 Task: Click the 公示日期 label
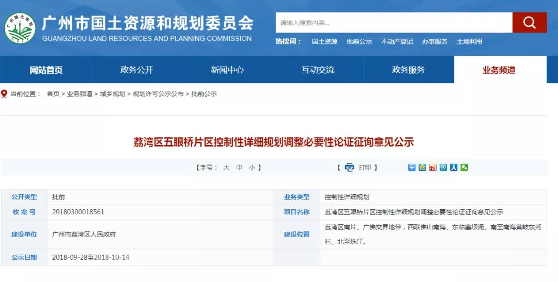(x=24, y=257)
